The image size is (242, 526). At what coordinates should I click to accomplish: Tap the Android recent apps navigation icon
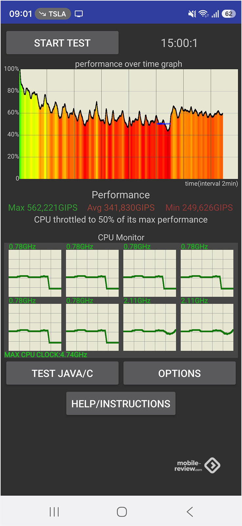(x=54, y=512)
